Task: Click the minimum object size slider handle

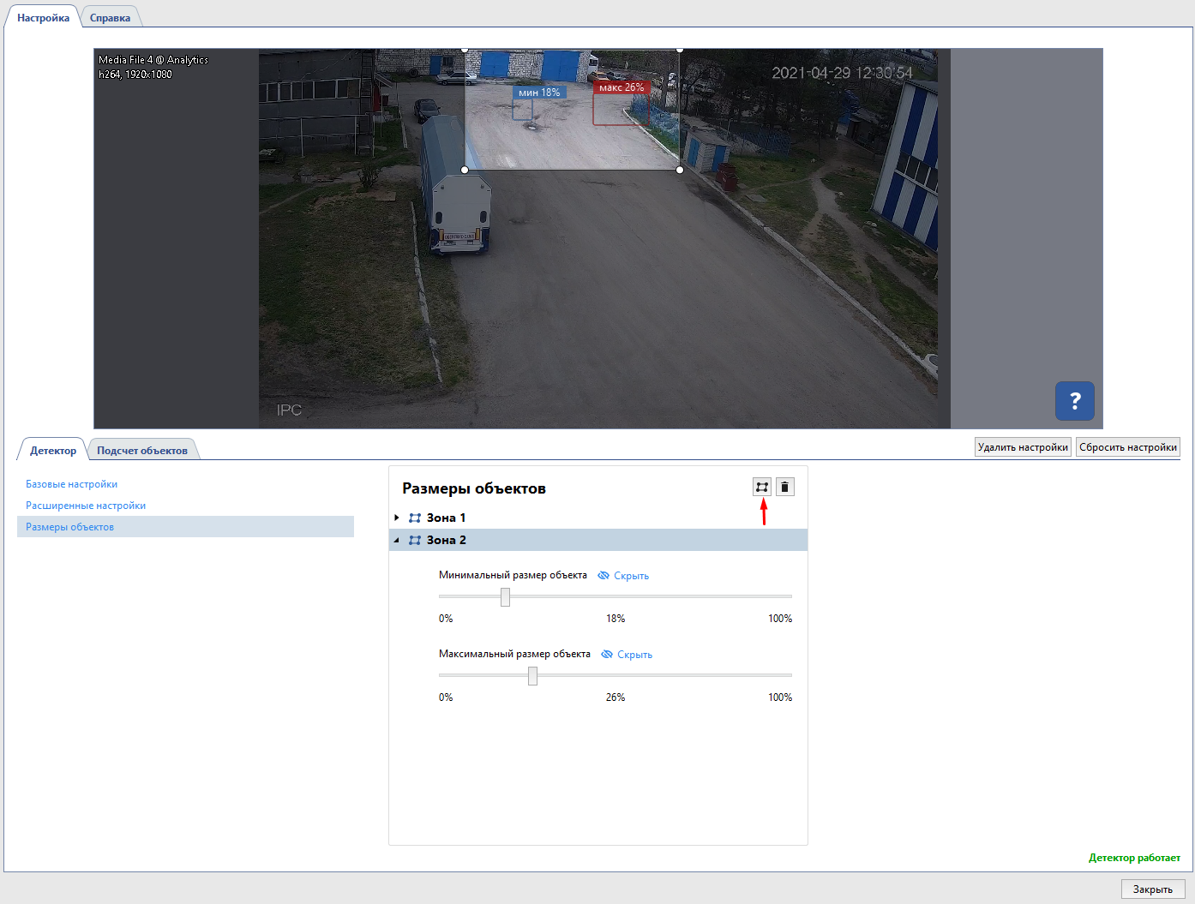Action: [505, 596]
